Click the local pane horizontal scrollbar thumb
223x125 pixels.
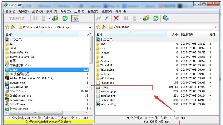(x=36, y=112)
